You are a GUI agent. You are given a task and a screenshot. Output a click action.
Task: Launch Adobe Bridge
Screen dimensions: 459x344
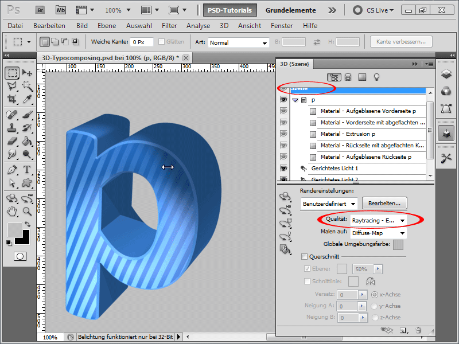pyautogui.click(x=40, y=10)
